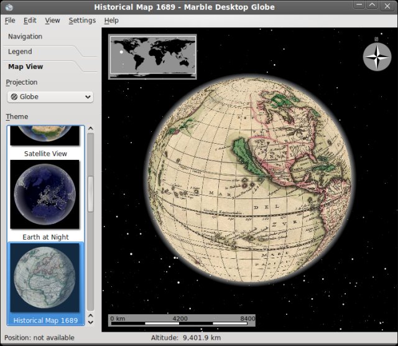398x346 pixels.
Task: Select the Earth at Night theme thumbnail
Action: [x=45, y=194]
